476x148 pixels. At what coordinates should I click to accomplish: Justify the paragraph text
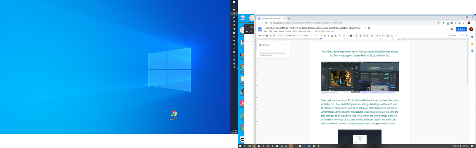pyautogui.click(x=367, y=35)
